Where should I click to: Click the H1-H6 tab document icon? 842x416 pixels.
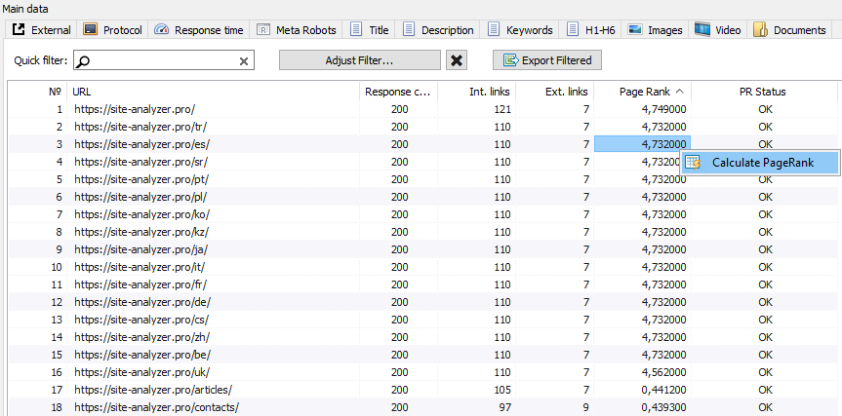point(573,29)
